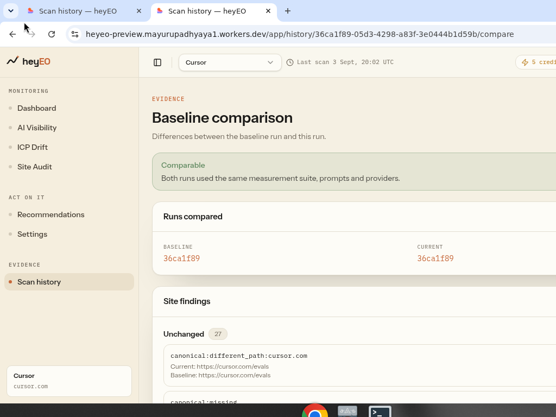This screenshot has height=417, width=556.
Task: Close the first Scan history tab
Action: tap(139, 11)
